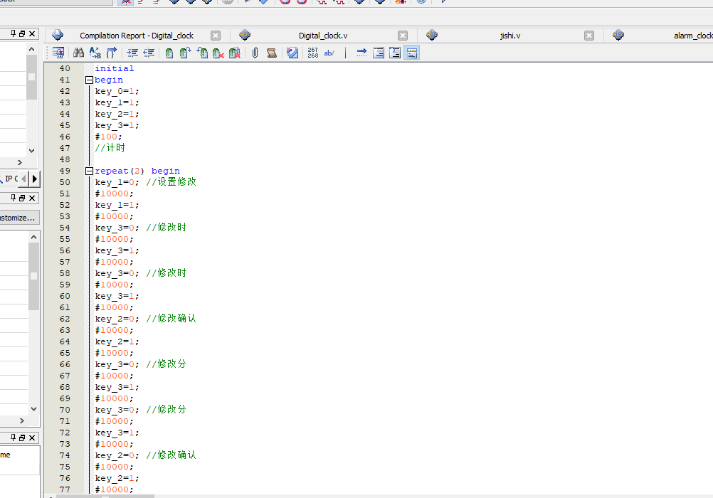
Task: Click the analyze current file icon
Action: pyautogui.click(x=292, y=53)
